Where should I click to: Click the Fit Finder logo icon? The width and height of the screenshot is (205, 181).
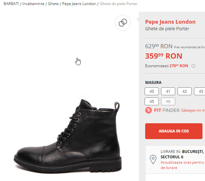148,110
